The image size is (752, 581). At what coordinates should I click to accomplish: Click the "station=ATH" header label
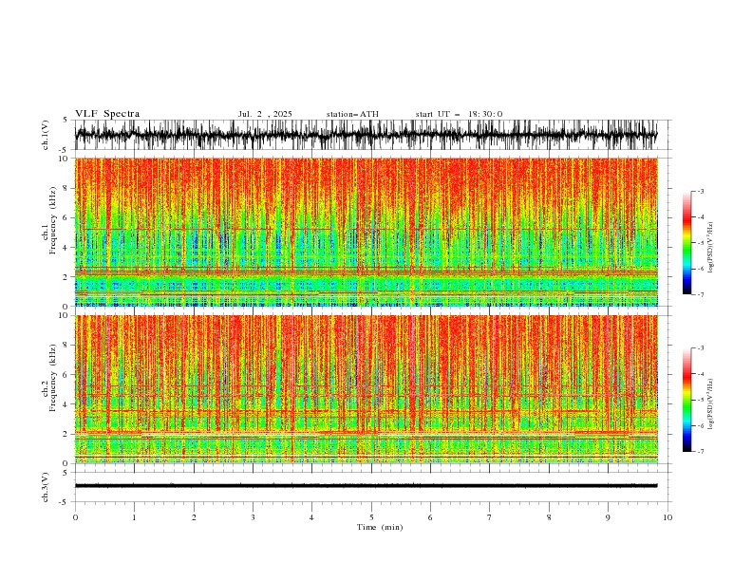352,114
